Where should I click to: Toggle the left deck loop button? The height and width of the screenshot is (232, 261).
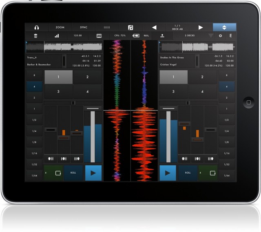(x=54, y=173)
